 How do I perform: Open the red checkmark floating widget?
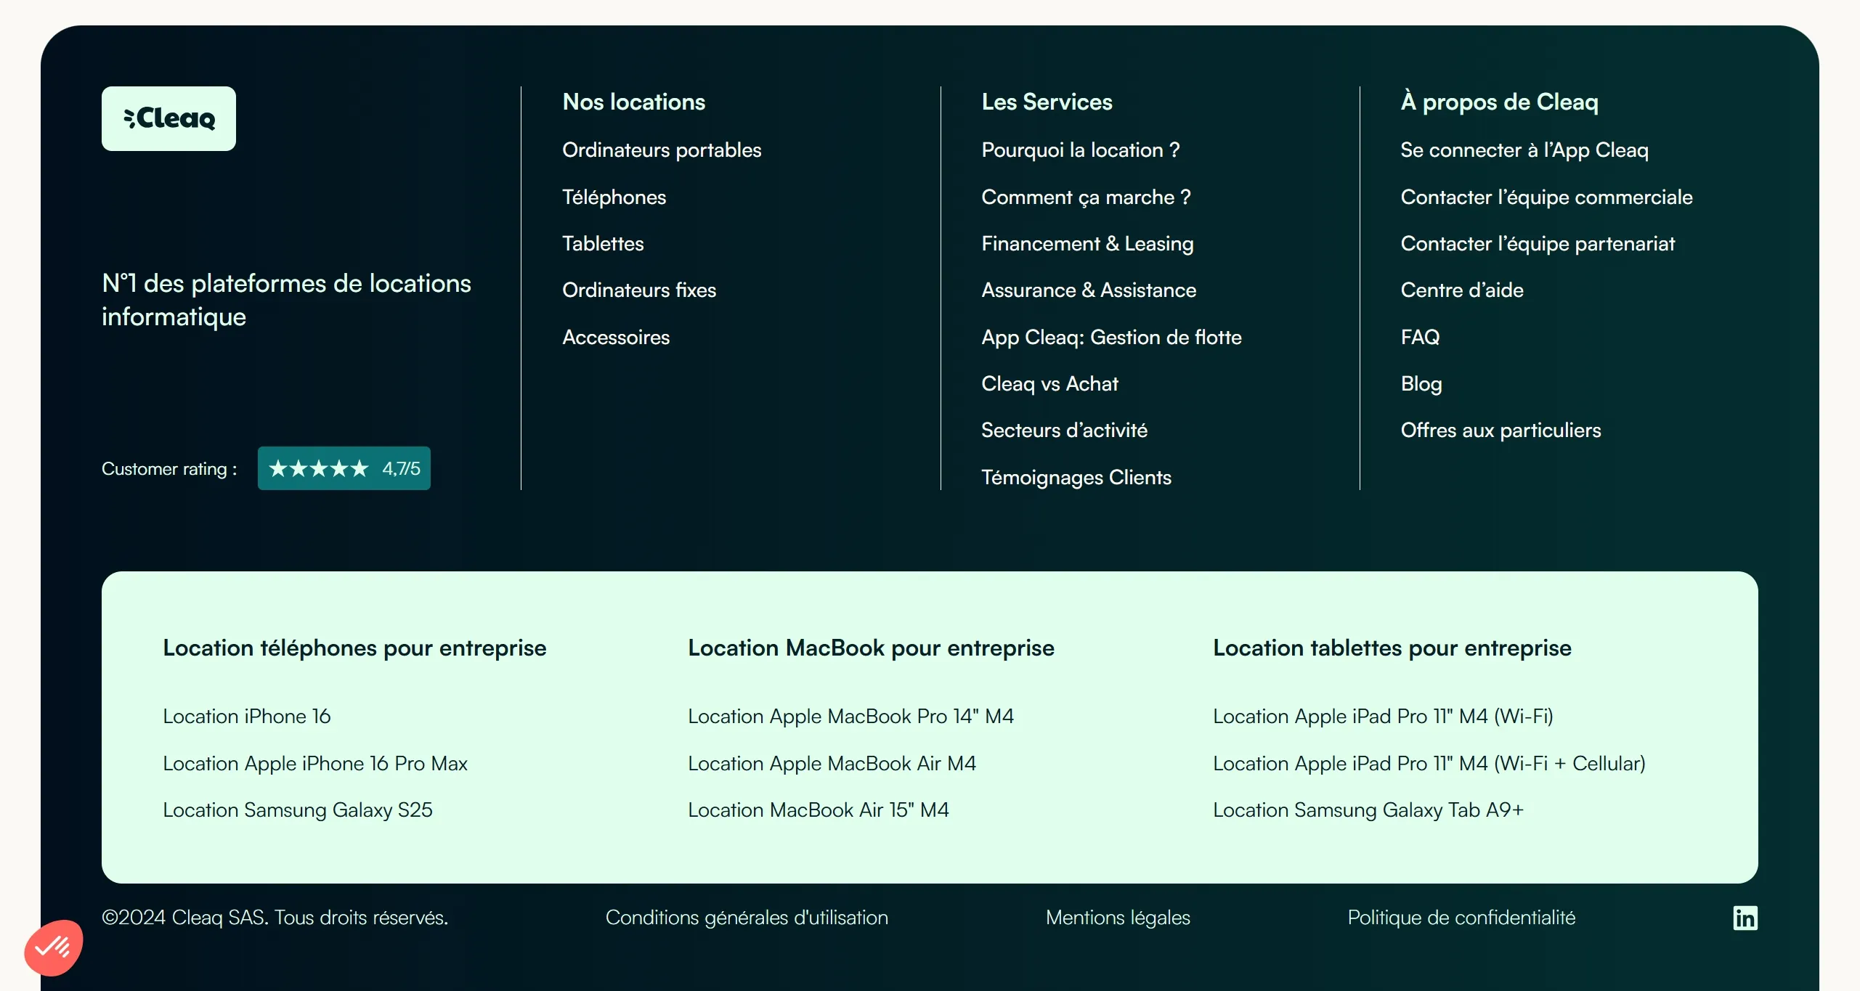[53, 947]
